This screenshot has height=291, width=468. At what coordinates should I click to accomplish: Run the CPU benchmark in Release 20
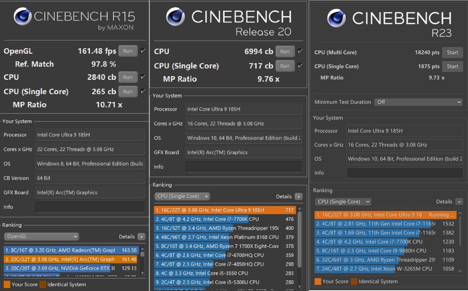[x=285, y=52]
